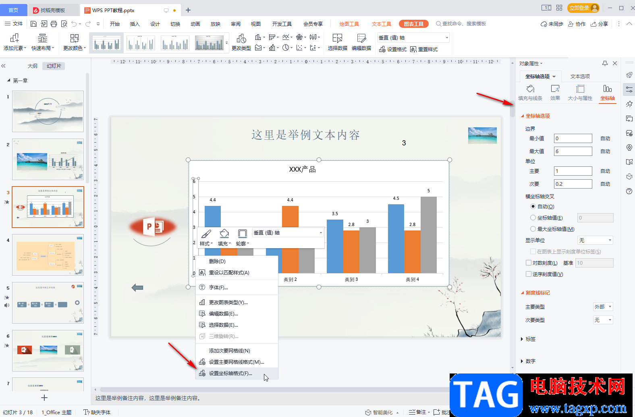Collapse the 坐标轴选项 section header
Image resolution: width=635 pixels, height=417 pixels.
(x=535, y=116)
